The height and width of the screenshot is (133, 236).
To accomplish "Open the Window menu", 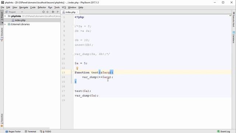I will [72, 7].
